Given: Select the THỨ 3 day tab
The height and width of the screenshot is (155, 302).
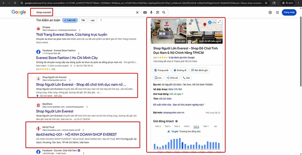Looking at the screenshot, I should [167, 126].
